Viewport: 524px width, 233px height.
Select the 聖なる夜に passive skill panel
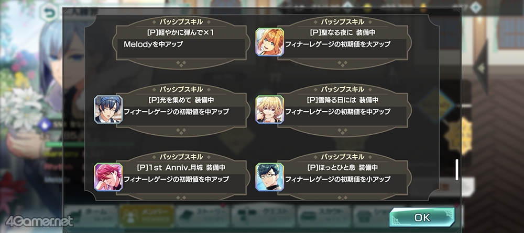click(343, 42)
